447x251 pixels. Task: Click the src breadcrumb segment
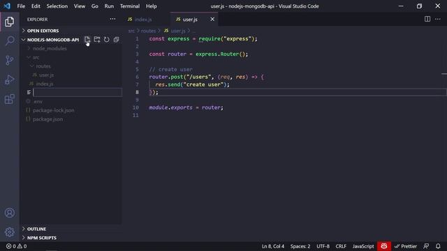(131, 31)
